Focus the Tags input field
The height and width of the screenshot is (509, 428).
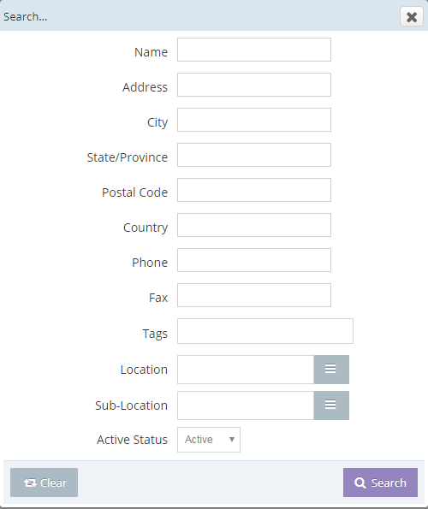[x=265, y=331]
